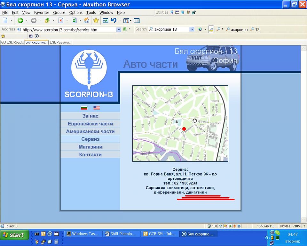Click the Refresh page icon

click(x=74, y=20)
